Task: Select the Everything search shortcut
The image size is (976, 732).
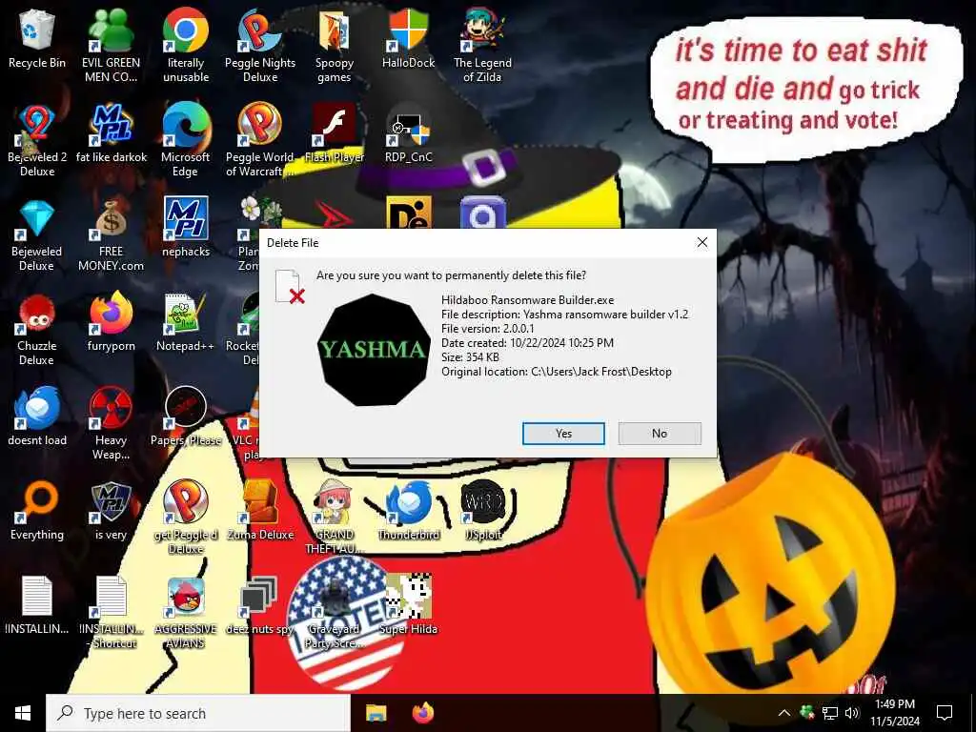Action: point(37,512)
